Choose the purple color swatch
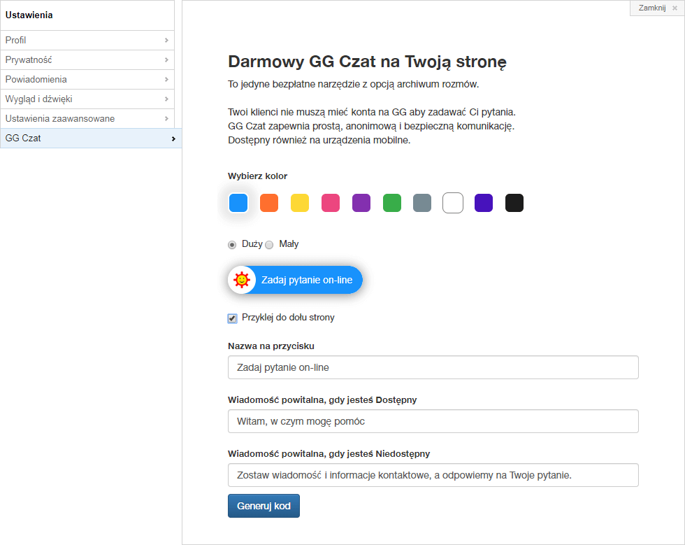The height and width of the screenshot is (545, 685). [x=361, y=203]
